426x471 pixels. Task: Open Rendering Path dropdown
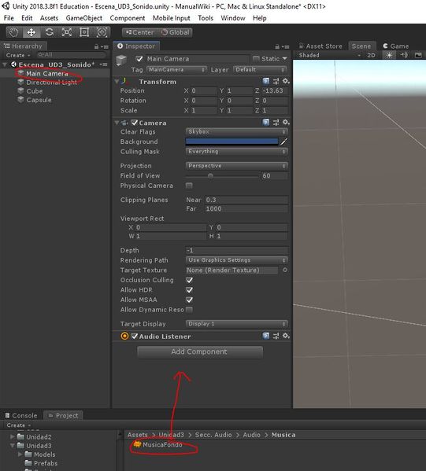point(237,260)
